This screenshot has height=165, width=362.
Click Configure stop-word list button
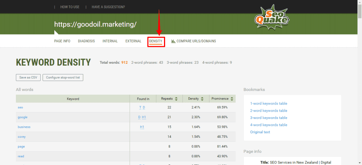coord(63,78)
